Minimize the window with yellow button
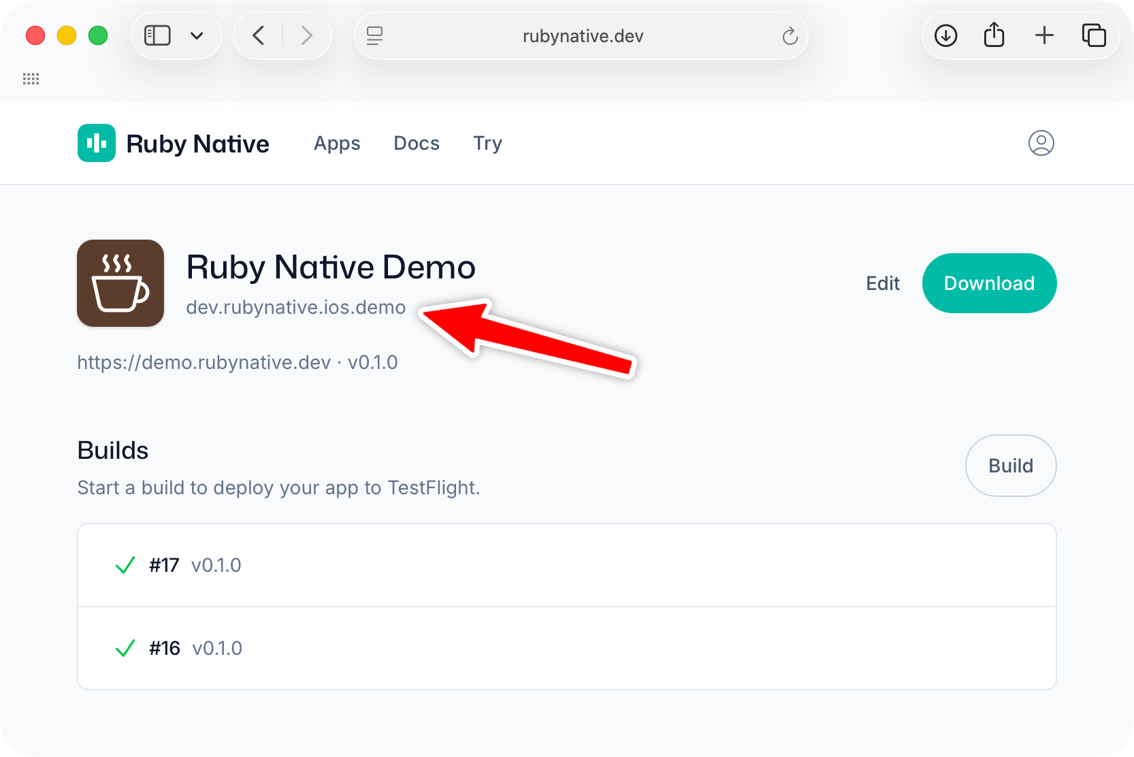1134x757 pixels. click(x=67, y=35)
